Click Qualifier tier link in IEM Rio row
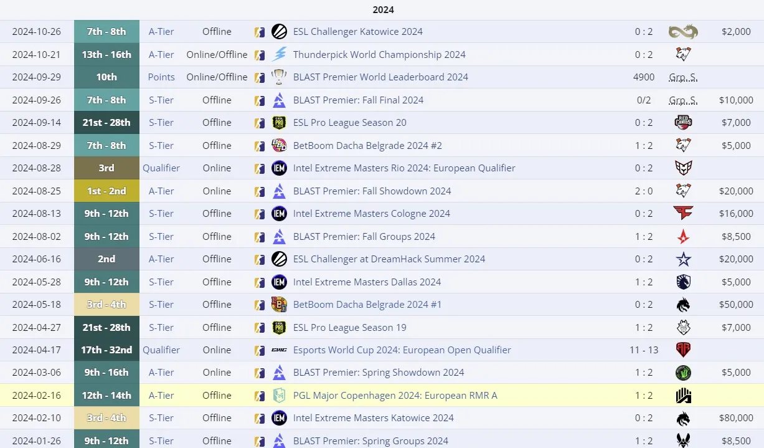 [x=161, y=168]
